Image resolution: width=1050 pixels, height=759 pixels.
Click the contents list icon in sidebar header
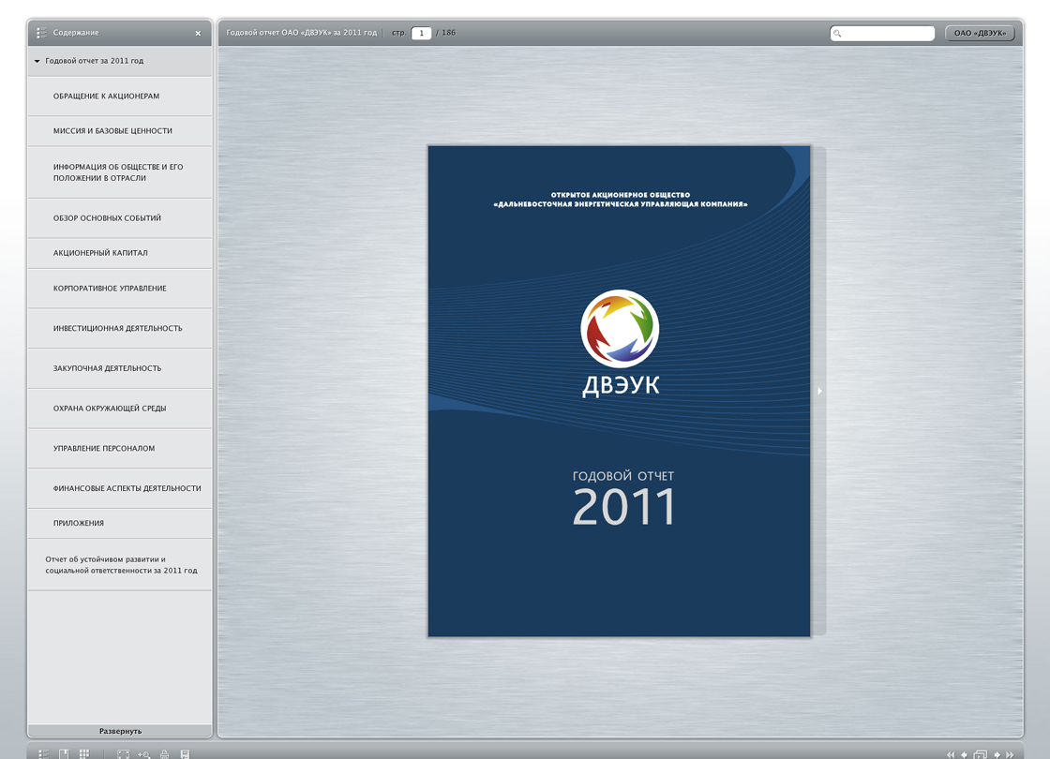click(41, 33)
